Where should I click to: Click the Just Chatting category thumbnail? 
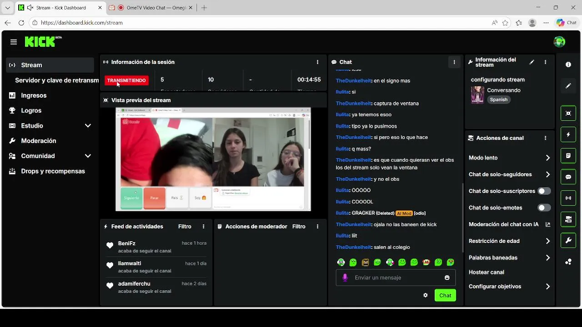point(477,95)
